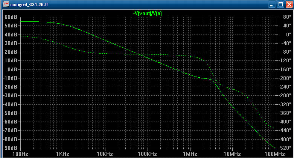Click the -200° phase axis label
Viewport: 294px width, 158px height.
tap(285, 78)
